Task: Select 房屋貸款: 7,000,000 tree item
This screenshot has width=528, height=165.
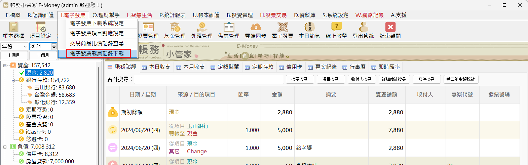Action: 50,161
